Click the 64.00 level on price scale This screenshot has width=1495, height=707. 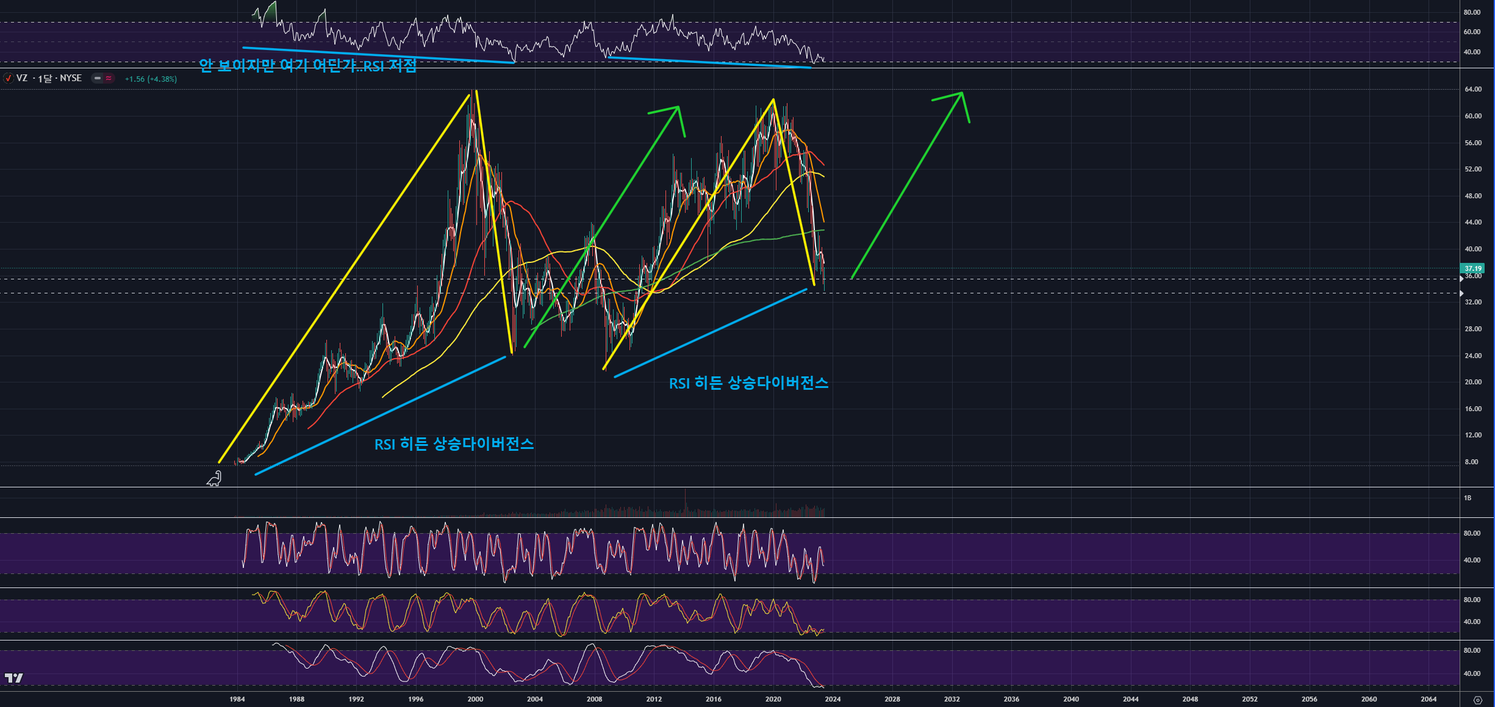pyautogui.click(x=1473, y=89)
